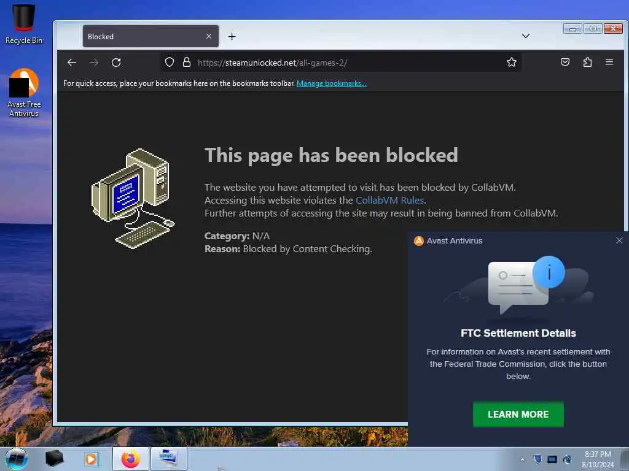This screenshot has width=629, height=471.
Task: Maximize the Firefox window
Action: tap(593, 28)
